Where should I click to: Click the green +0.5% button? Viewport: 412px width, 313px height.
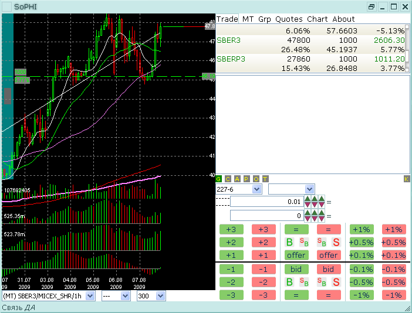(x=362, y=242)
